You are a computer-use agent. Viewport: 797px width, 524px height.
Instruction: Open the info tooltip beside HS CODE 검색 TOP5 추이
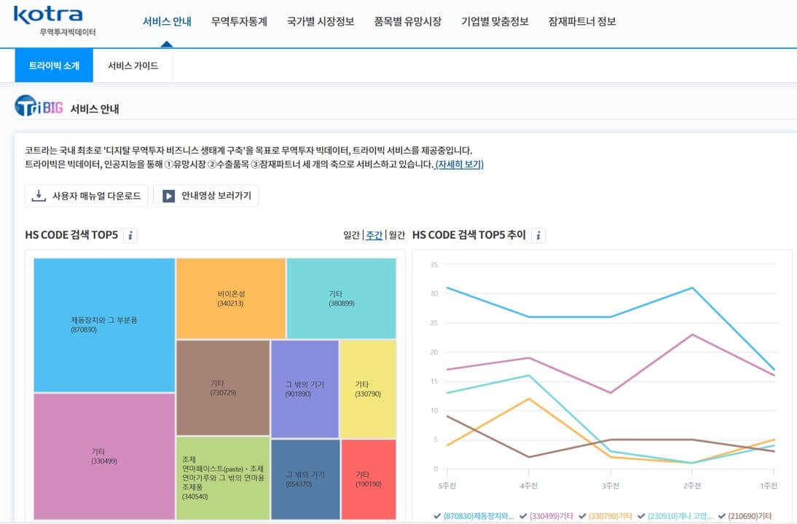click(538, 235)
